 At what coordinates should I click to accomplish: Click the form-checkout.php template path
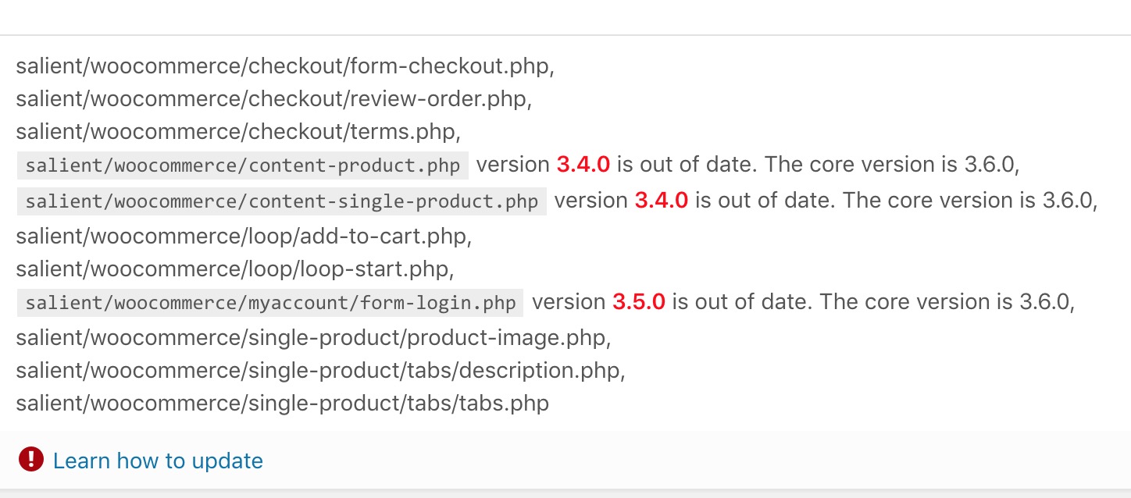coord(284,66)
